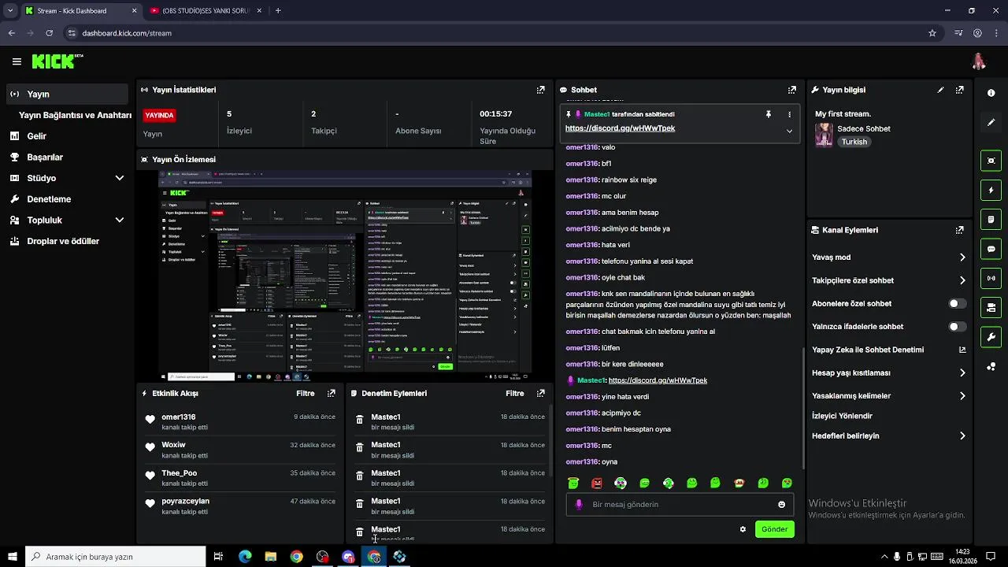Viewport: 1008px width, 567px height.
Task: Click the three-dots cluster icon in right sidebar
Action: click(991, 366)
